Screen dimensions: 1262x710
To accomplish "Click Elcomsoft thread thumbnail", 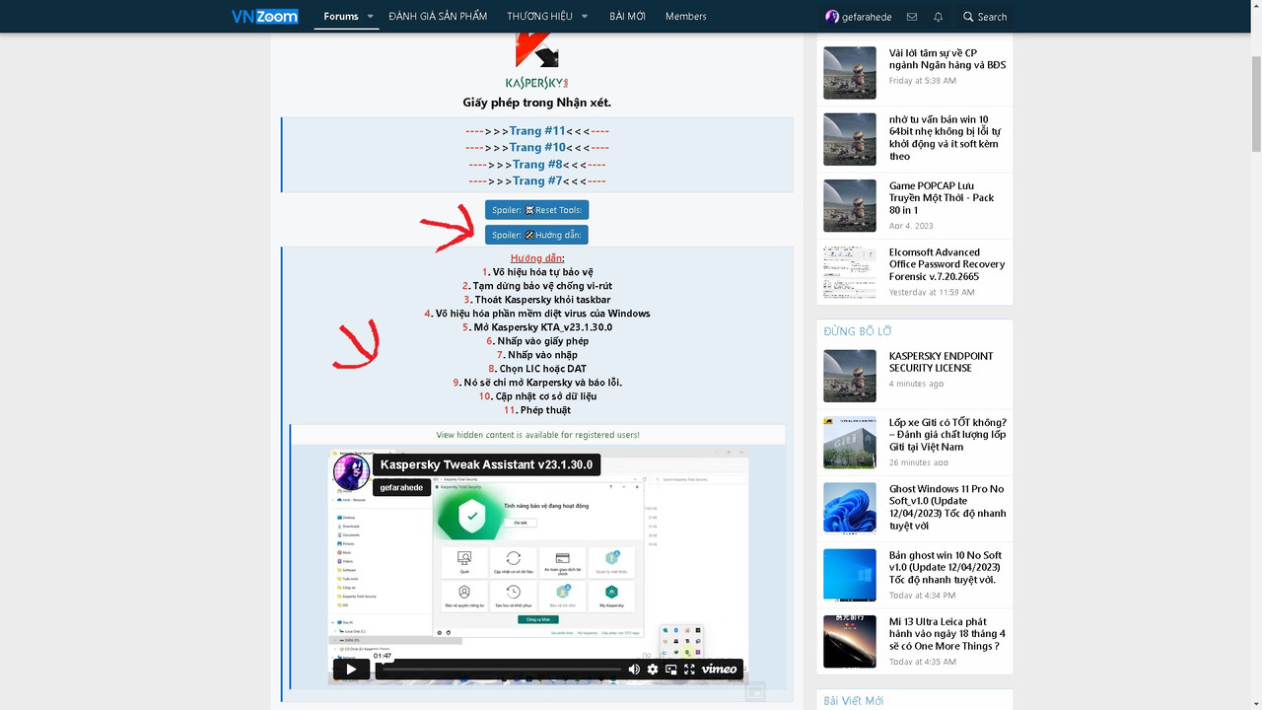I will 850,272.
